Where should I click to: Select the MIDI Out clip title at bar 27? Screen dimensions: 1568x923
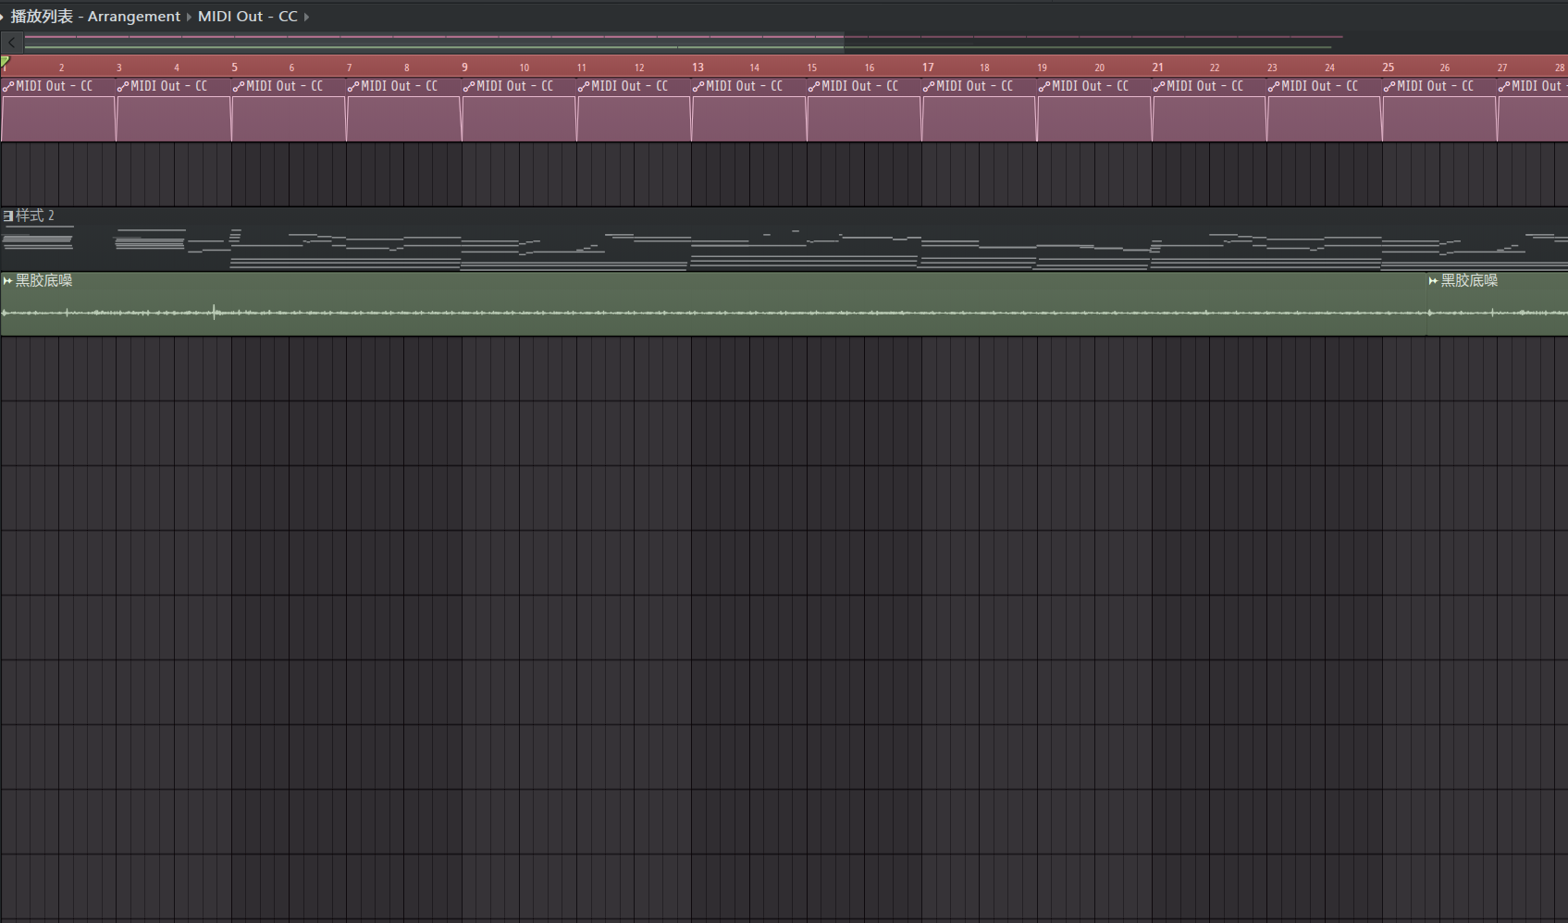tap(1537, 86)
